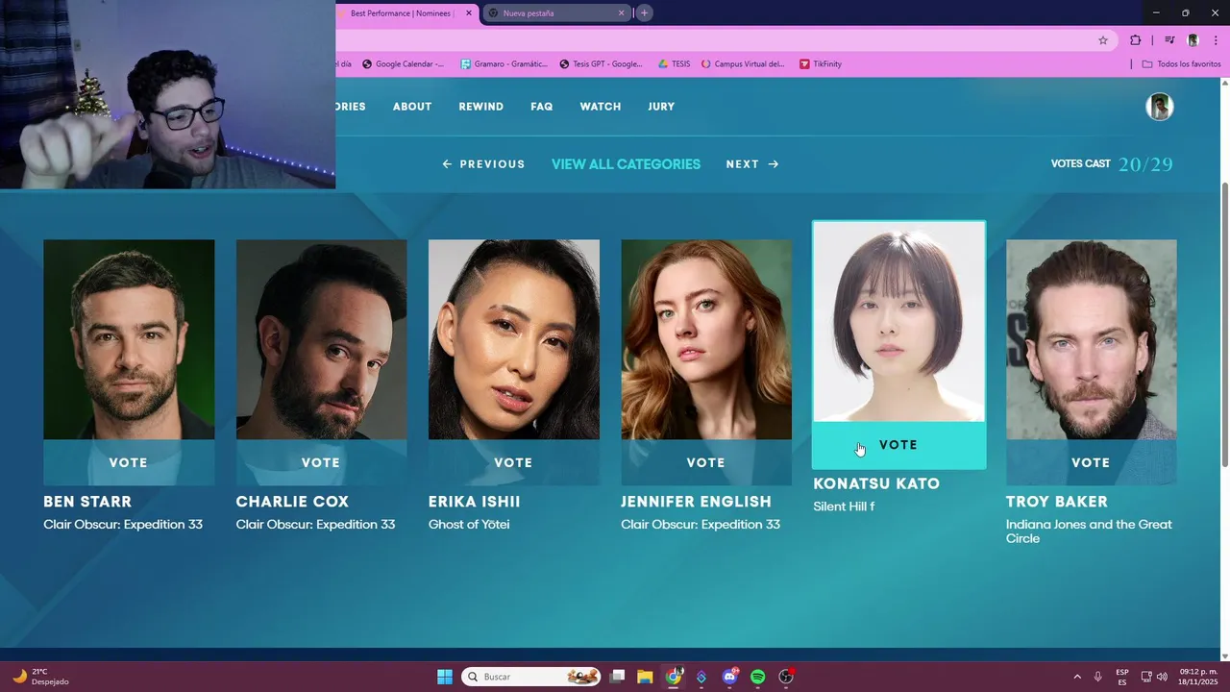Open the media control icon in Chrome toolbar
The height and width of the screenshot is (692, 1230).
tap(1169, 40)
